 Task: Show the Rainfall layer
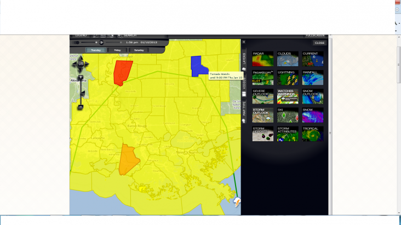pyautogui.click(x=313, y=78)
